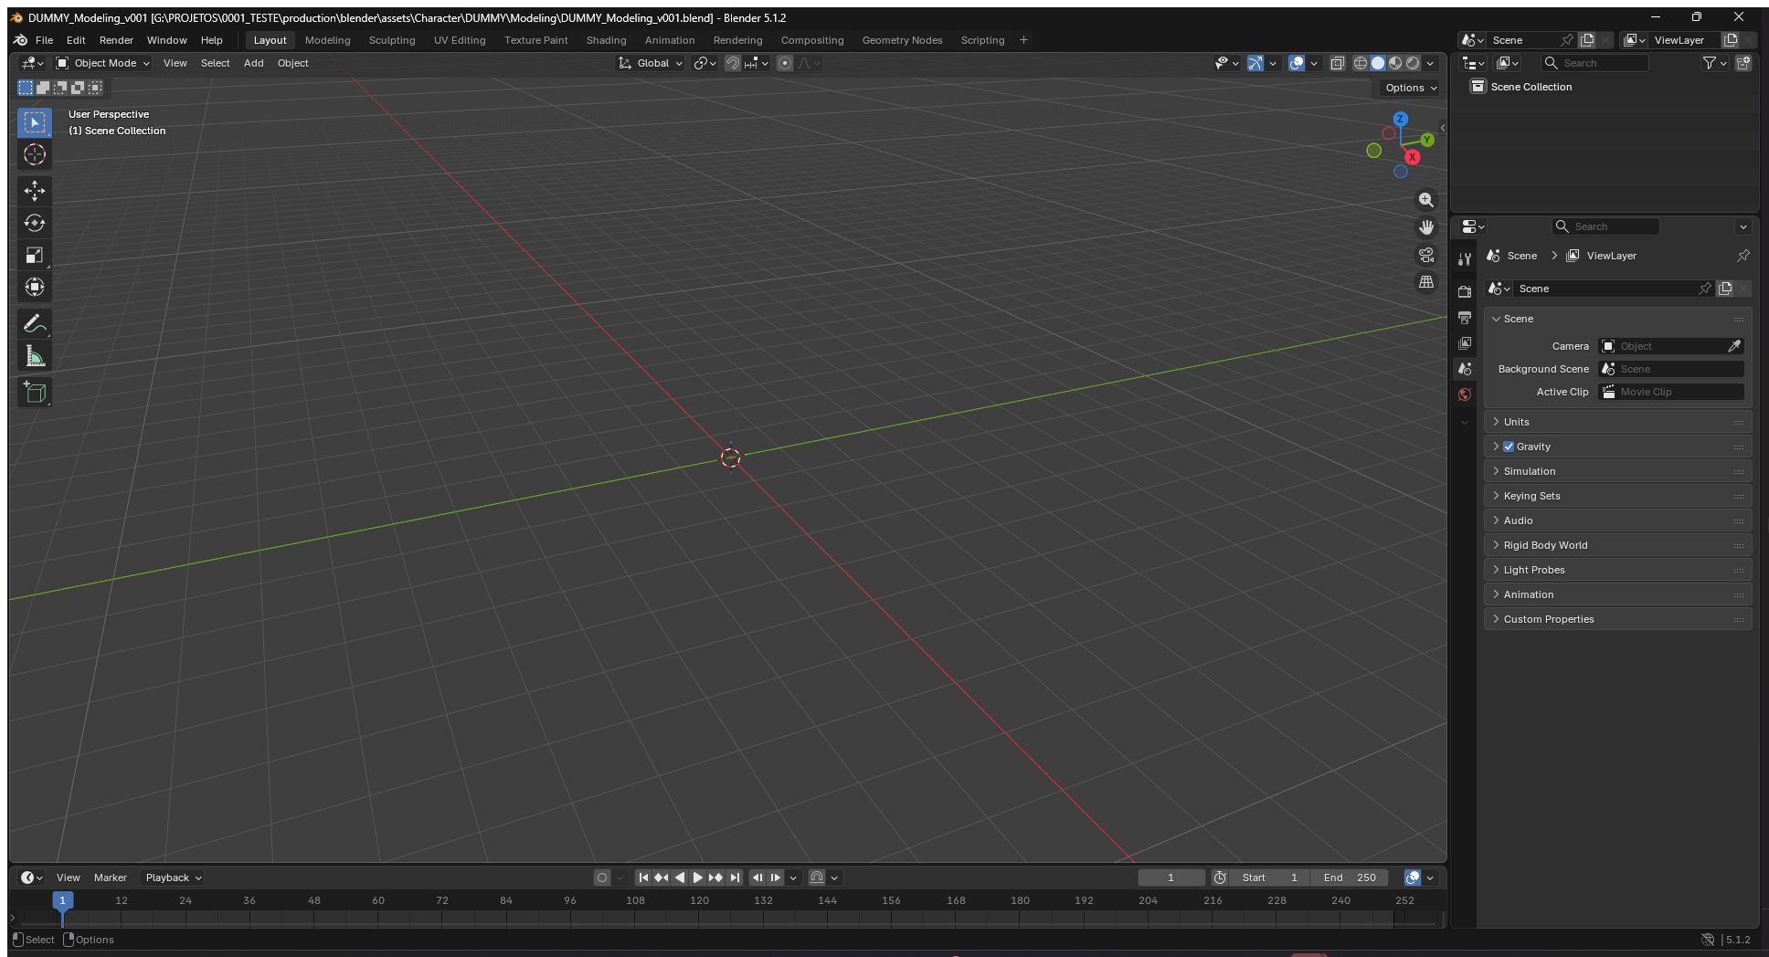Viewport: 1769px width, 957px height.
Task: Click the viewport zoom magnifier icon
Action: click(1425, 200)
